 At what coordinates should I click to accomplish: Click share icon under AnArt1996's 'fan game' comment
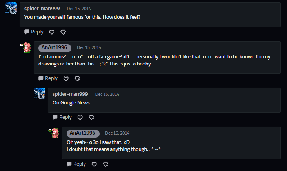77,79
